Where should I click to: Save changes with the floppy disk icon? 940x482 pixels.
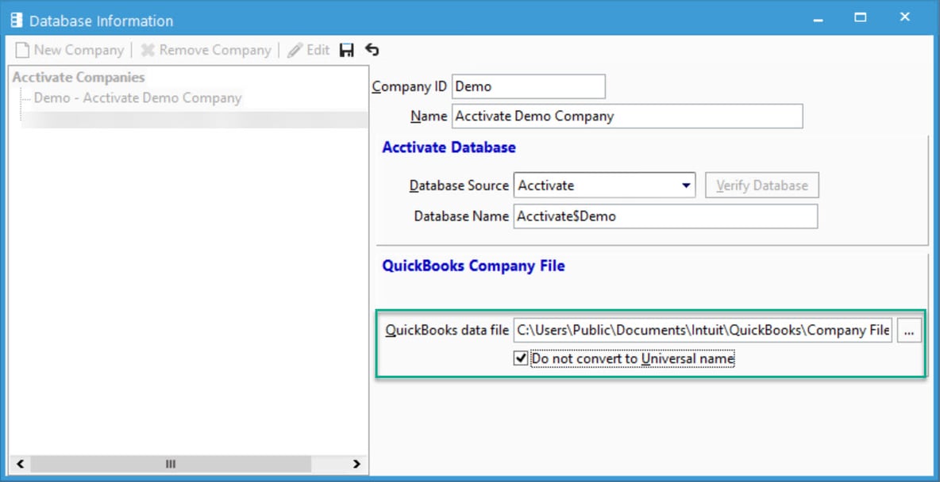(346, 49)
